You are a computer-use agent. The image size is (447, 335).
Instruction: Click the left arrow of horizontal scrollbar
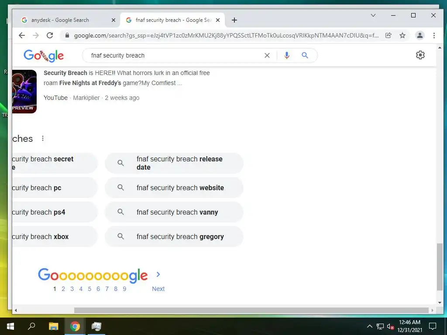16,310
